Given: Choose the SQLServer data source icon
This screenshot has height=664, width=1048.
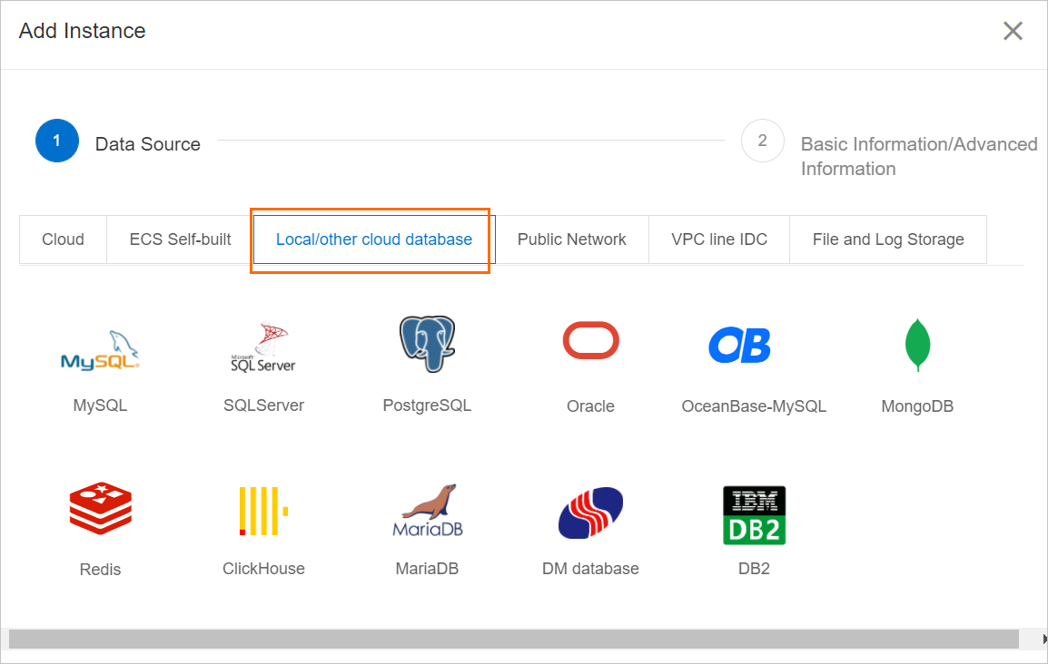Looking at the screenshot, I should coord(263,347).
